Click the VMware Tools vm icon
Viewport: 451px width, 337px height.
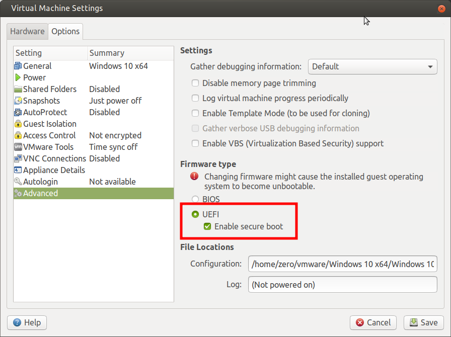click(x=18, y=147)
